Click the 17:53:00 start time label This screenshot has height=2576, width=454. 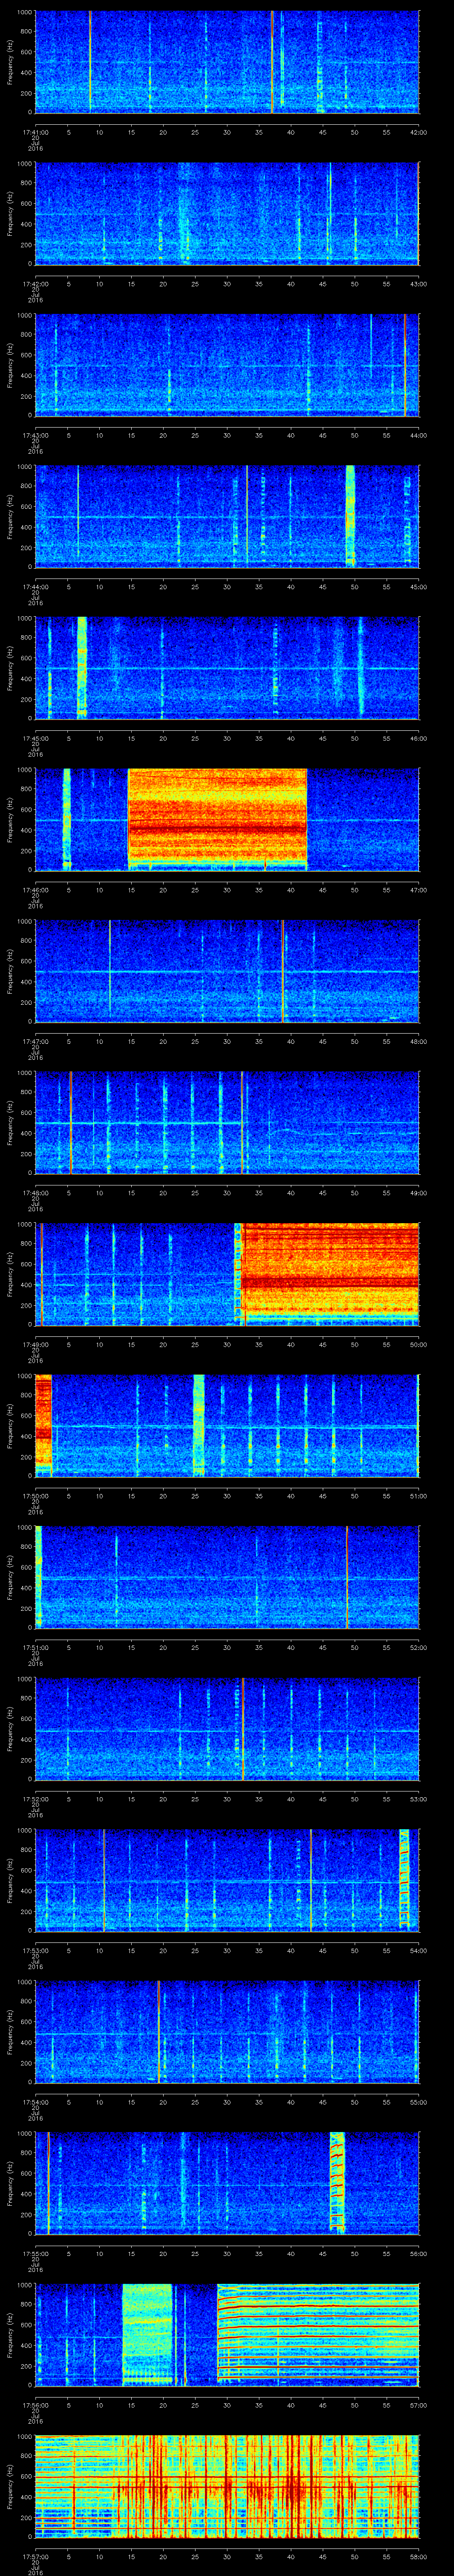click(35, 1949)
